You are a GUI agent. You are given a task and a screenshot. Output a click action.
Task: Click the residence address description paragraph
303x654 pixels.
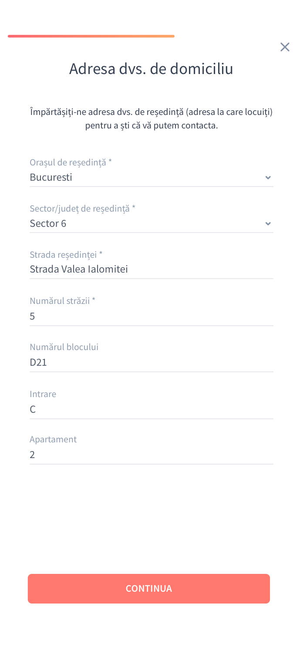click(151, 119)
